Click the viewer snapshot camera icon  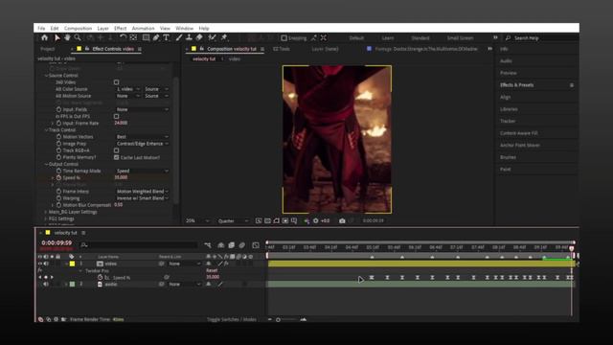tap(342, 220)
